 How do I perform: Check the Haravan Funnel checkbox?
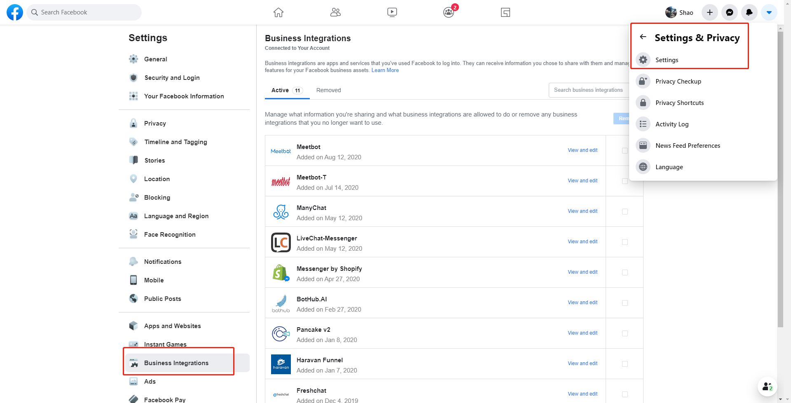(x=625, y=364)
